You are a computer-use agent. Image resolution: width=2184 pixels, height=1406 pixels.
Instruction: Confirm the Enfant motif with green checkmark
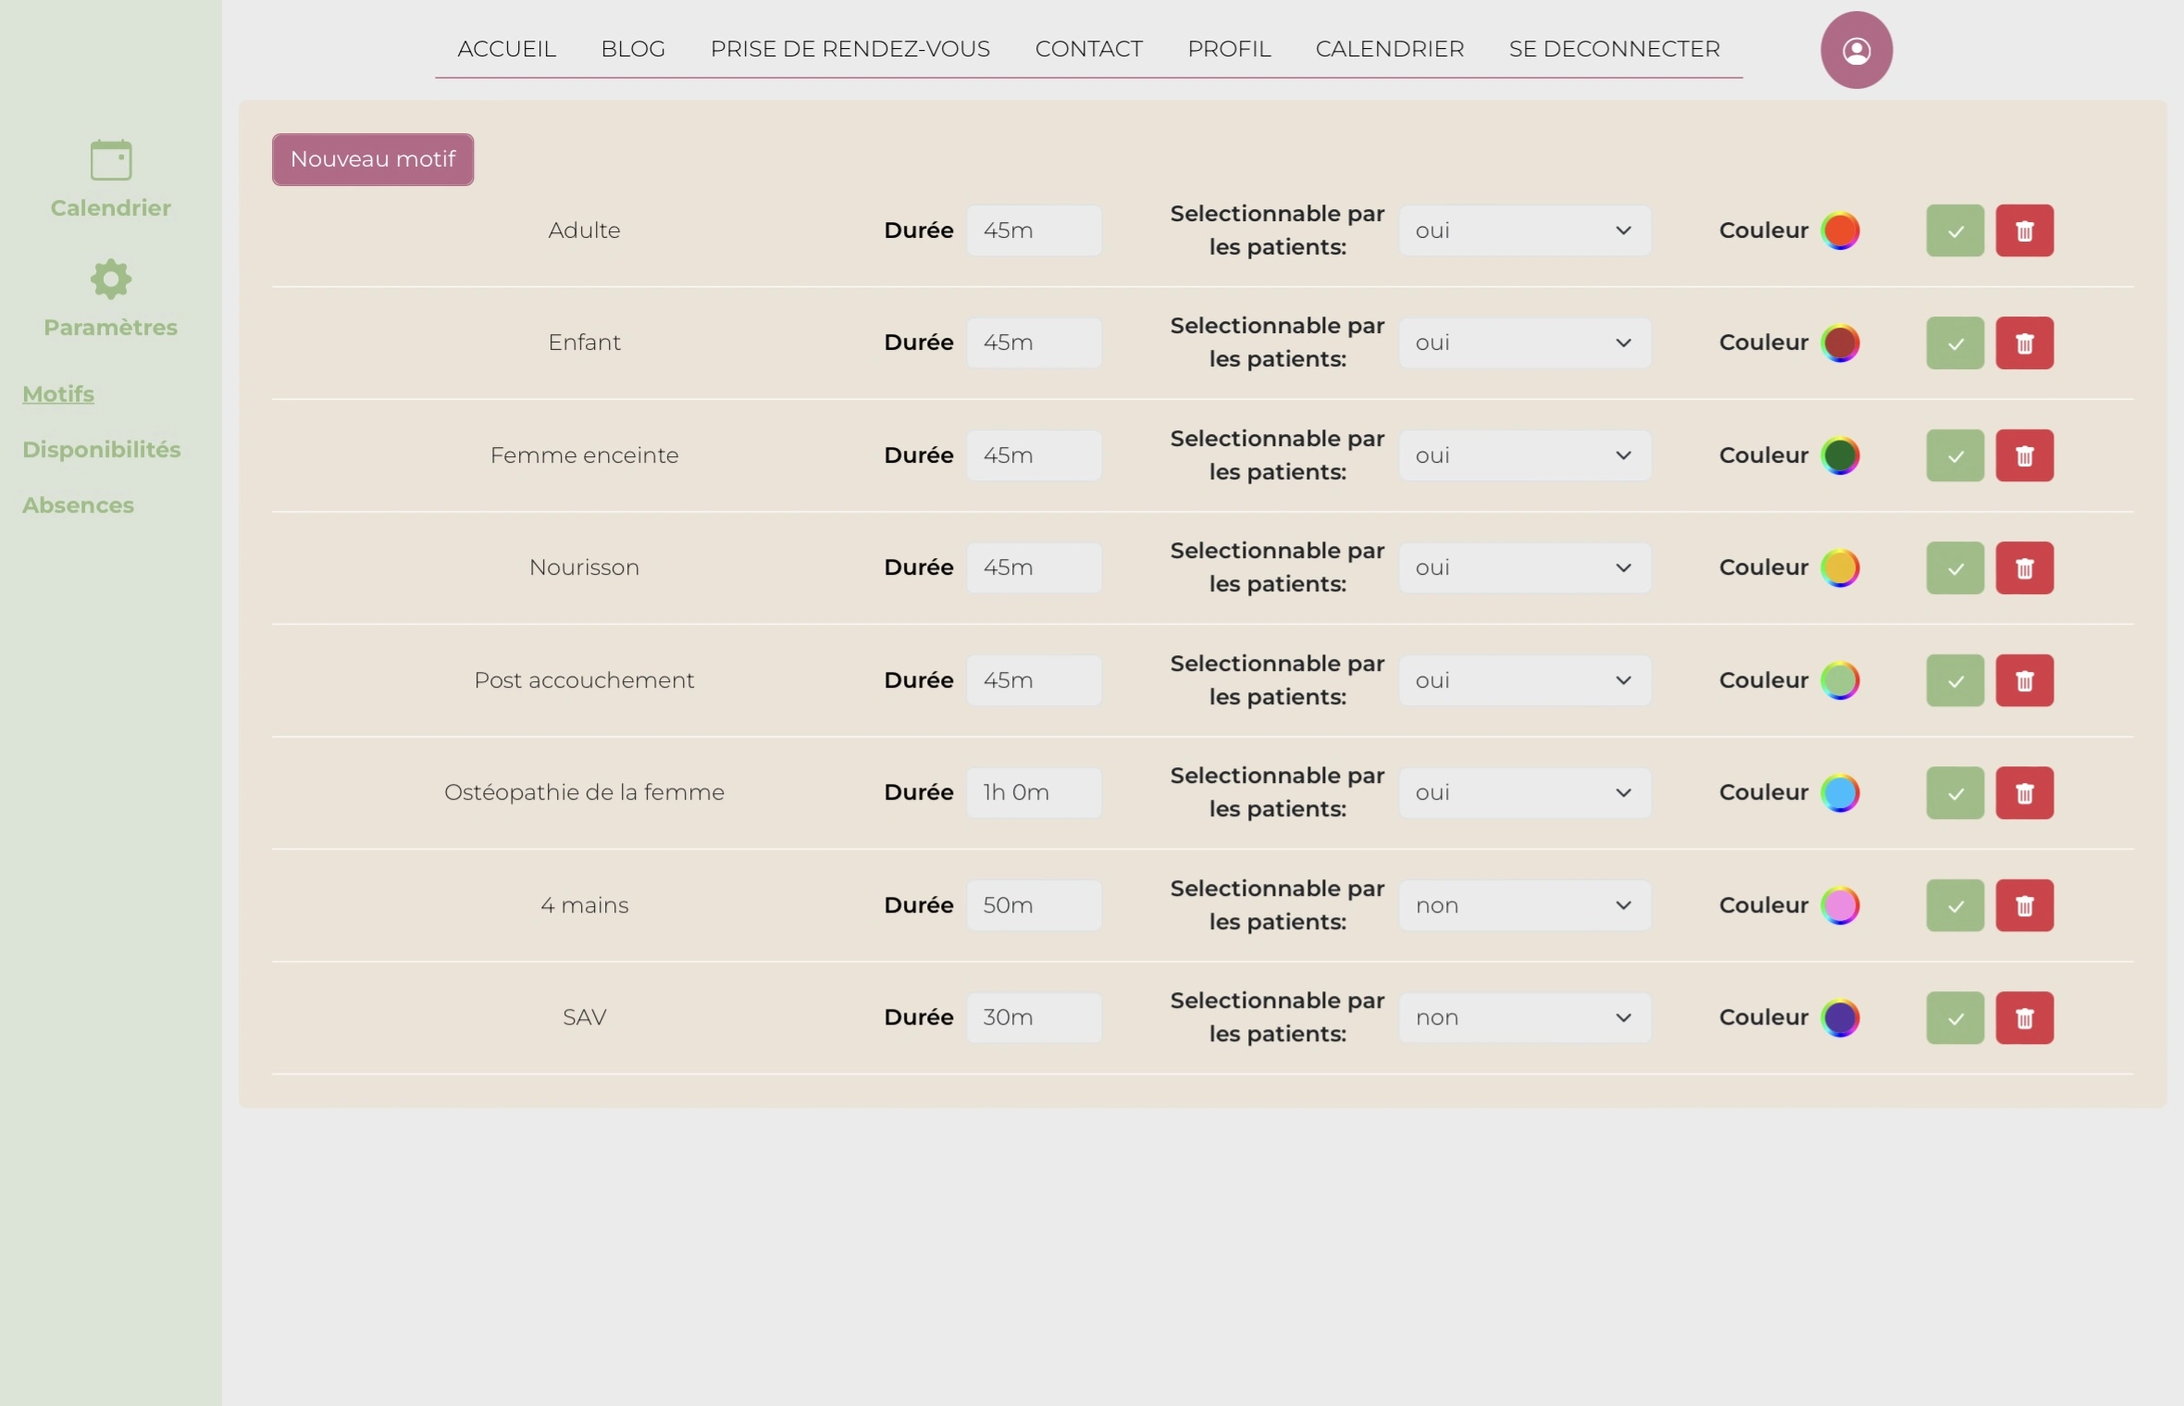point(1954,343)
